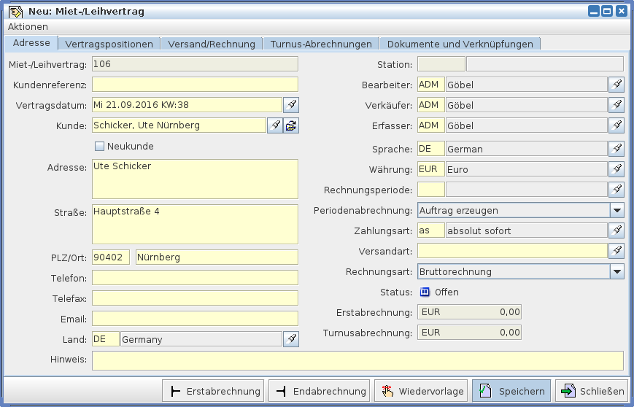Click the lookup icon next to Vertragsdatum
Screen dimensions: 634x407
(291, 105)
